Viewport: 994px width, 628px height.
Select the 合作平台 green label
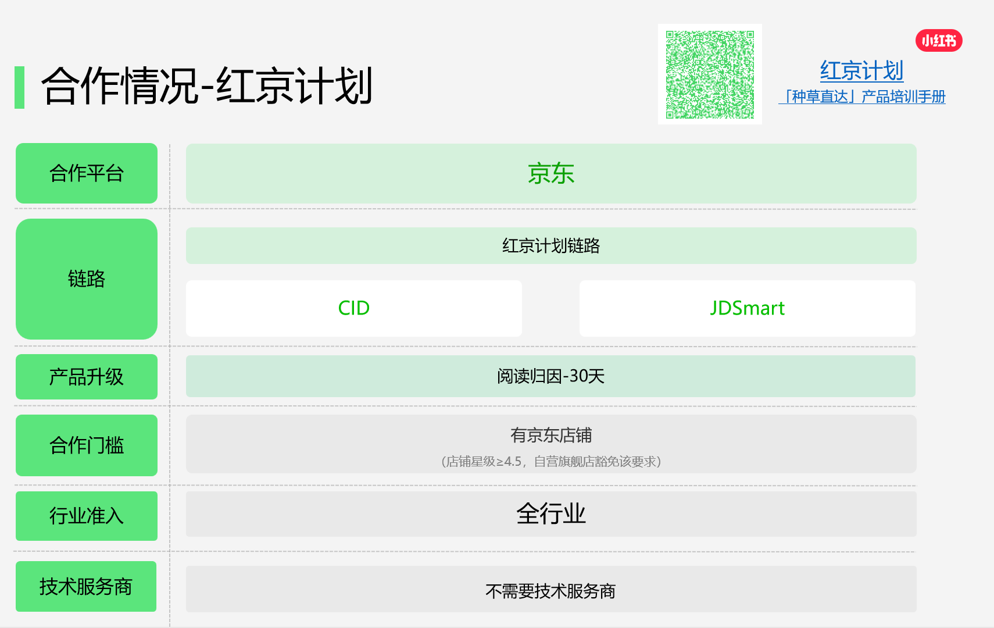[87, 173]
